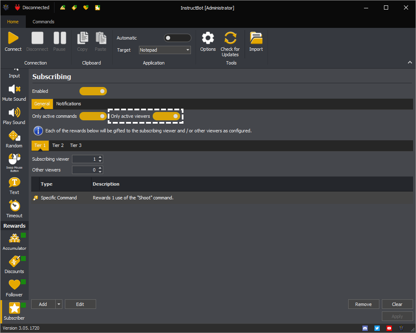Click the Copy clipboard icon

point(82,38)
